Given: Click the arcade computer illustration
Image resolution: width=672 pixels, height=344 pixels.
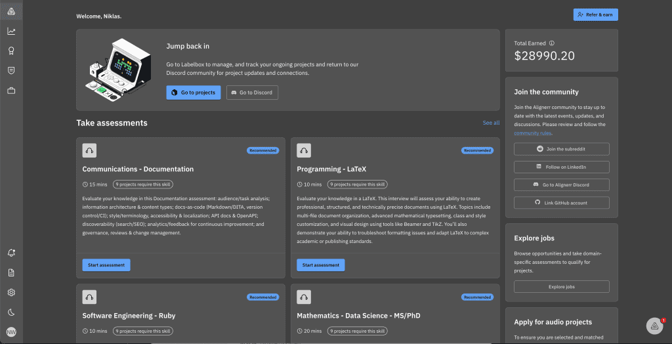Looking at the screenshot, I should (x=118, y=70).
